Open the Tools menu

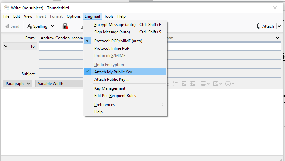109,16
